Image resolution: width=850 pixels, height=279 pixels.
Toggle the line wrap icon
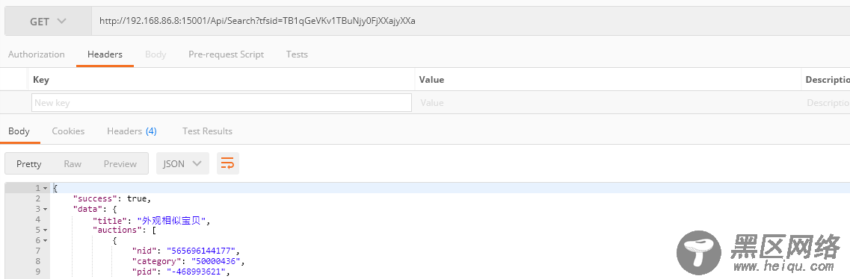pos(228,164)
